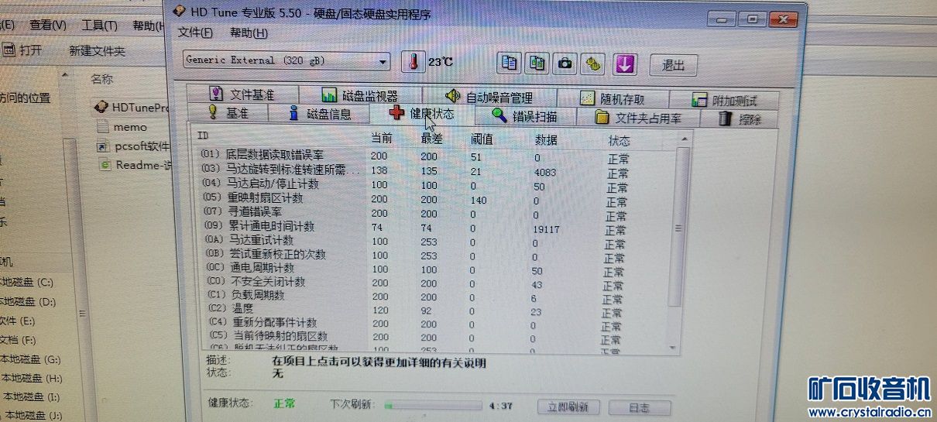Click the camera save screenshot icon
This screenshot has height=422, width=937.
point(565,63)
